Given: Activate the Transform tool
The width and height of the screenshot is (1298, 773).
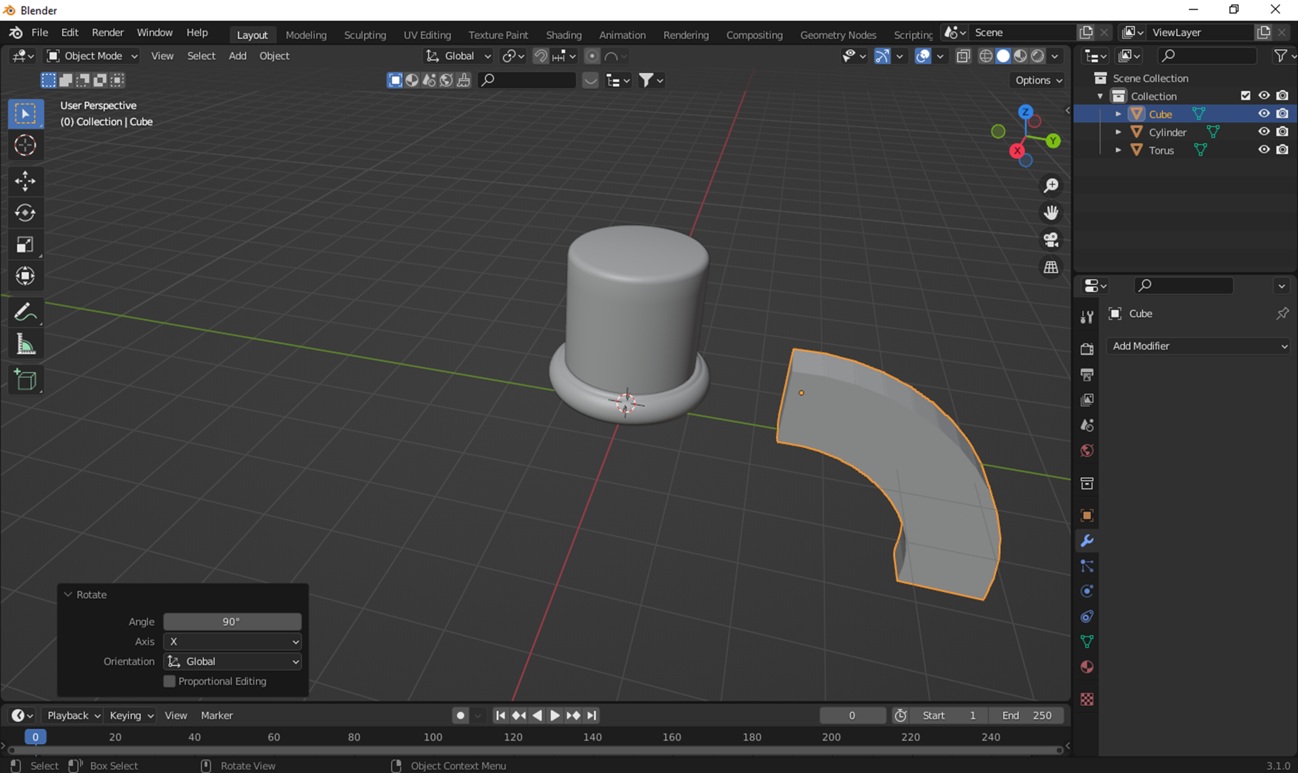Looking at the screenshot, I should point(25,276).
